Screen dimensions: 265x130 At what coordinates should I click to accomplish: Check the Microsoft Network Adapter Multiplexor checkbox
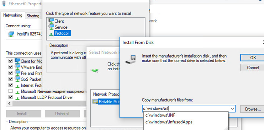10,91
